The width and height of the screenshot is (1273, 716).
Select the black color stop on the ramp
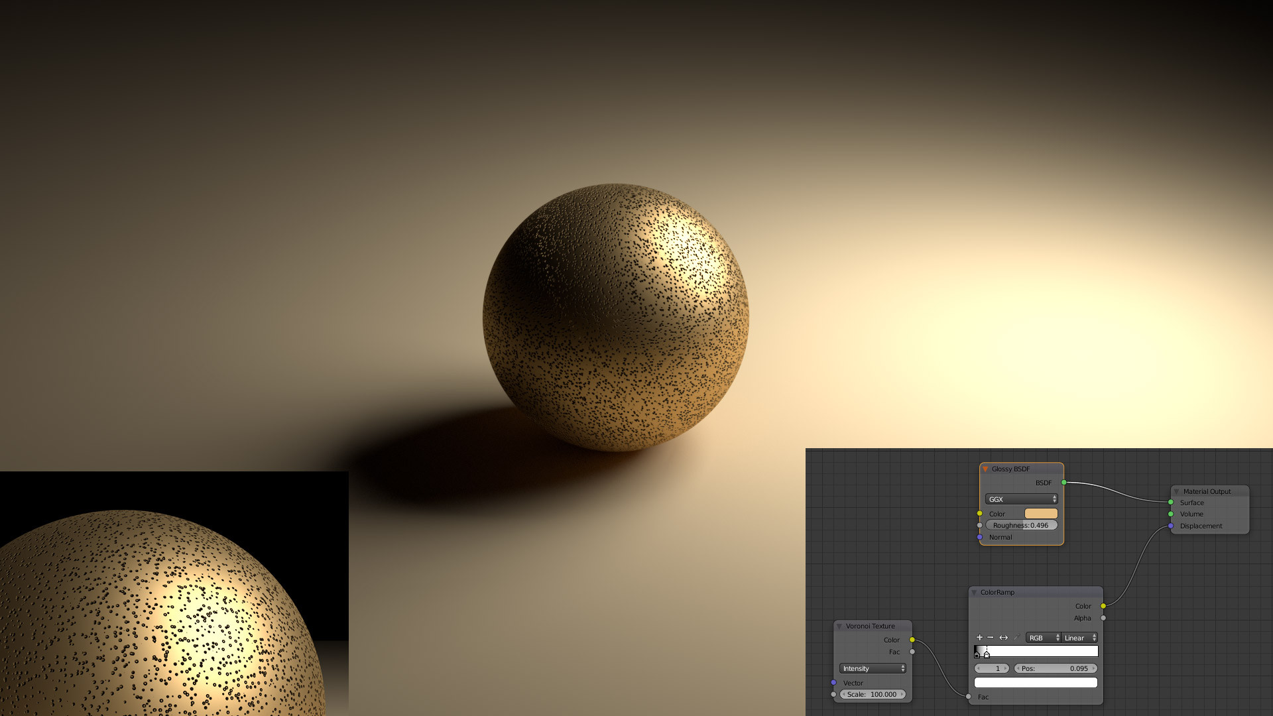pyautogui.click(x=977, y=655)
